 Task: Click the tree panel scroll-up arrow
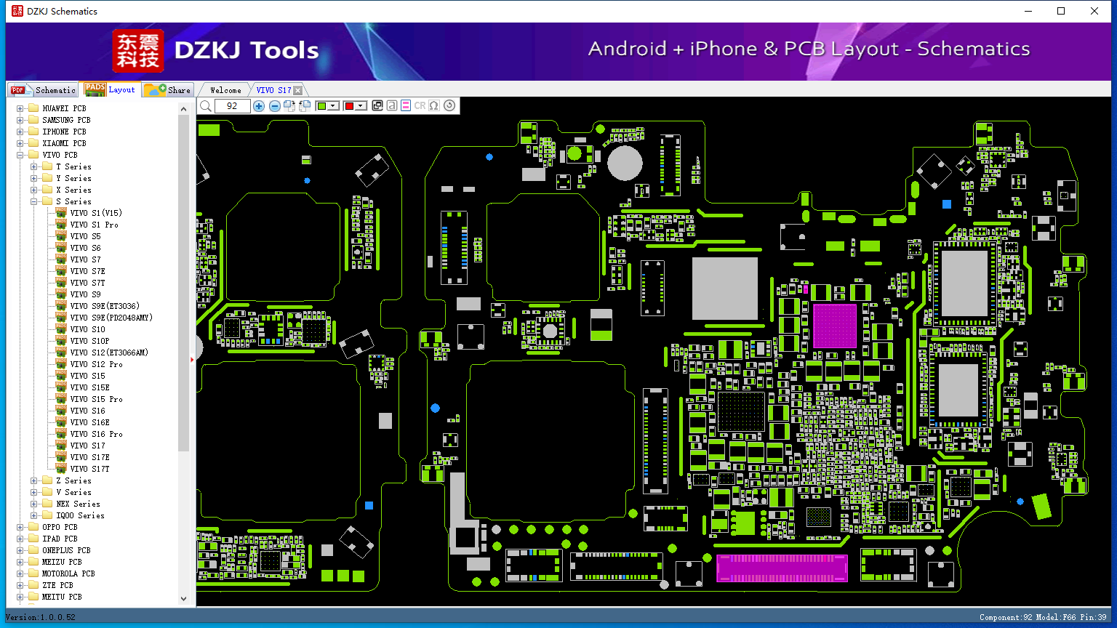tap(183, 109)
